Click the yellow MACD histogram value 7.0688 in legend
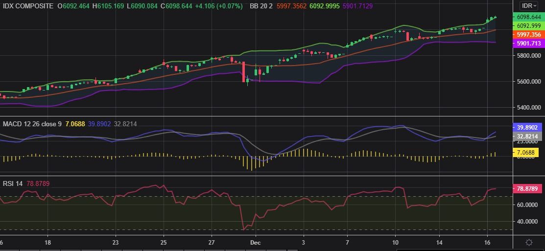Viewport: 545px width, 251px height. [x=75, y=124]
